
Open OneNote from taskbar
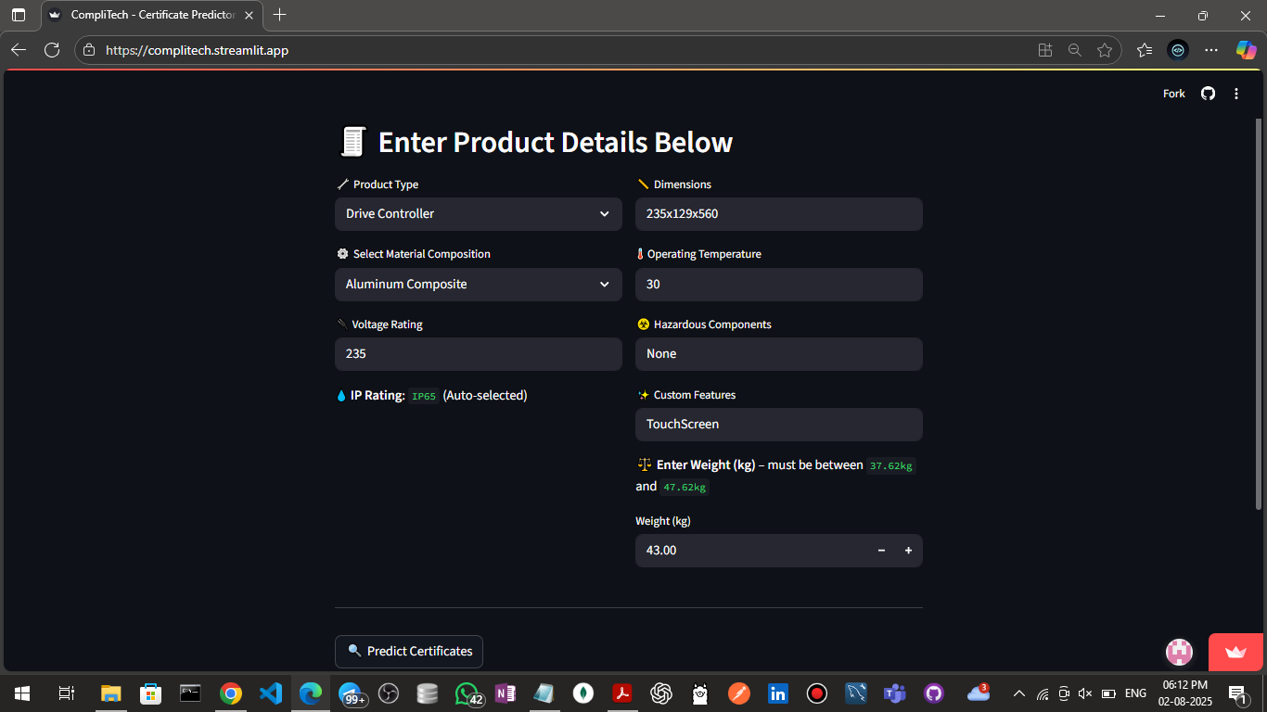(506, 693)
